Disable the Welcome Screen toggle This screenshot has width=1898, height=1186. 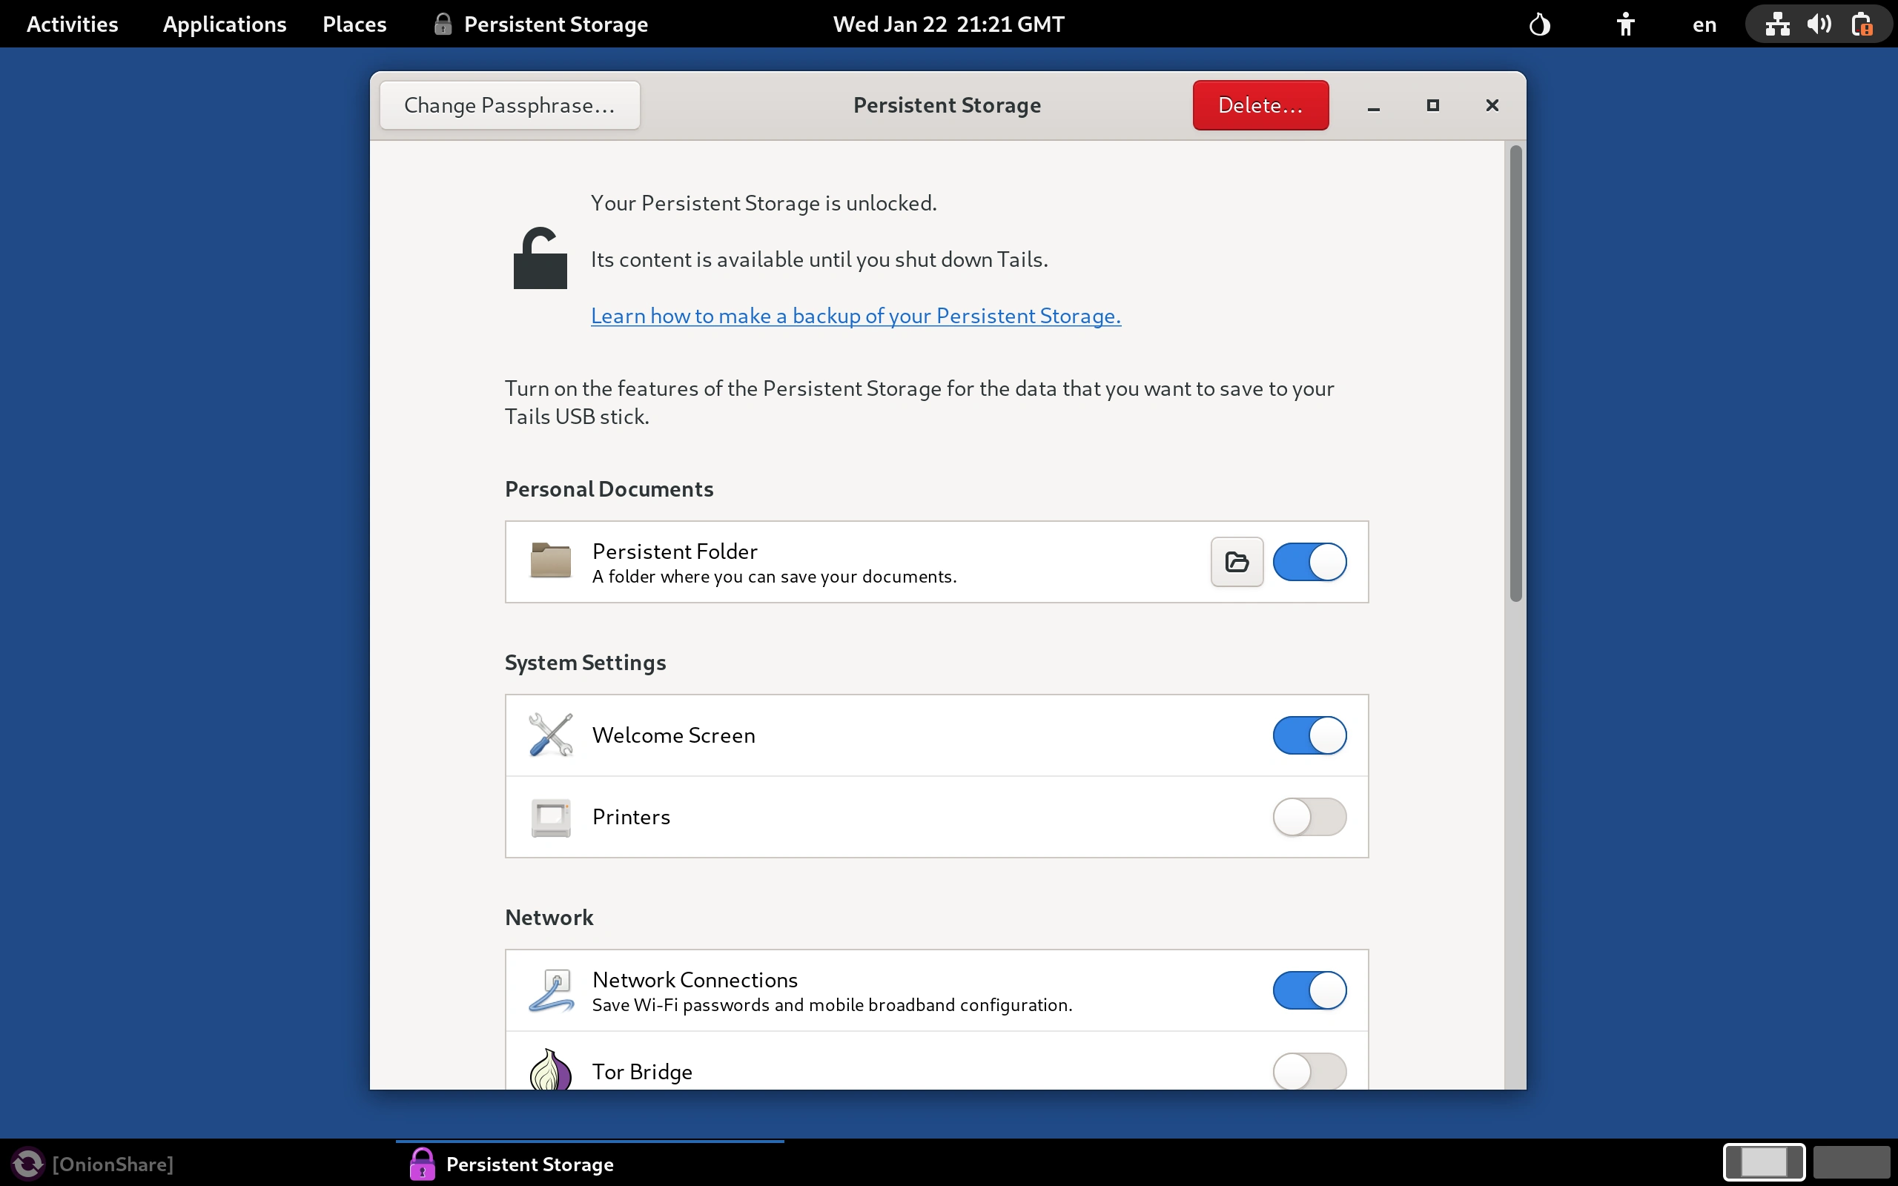[x=1310, y=735]
